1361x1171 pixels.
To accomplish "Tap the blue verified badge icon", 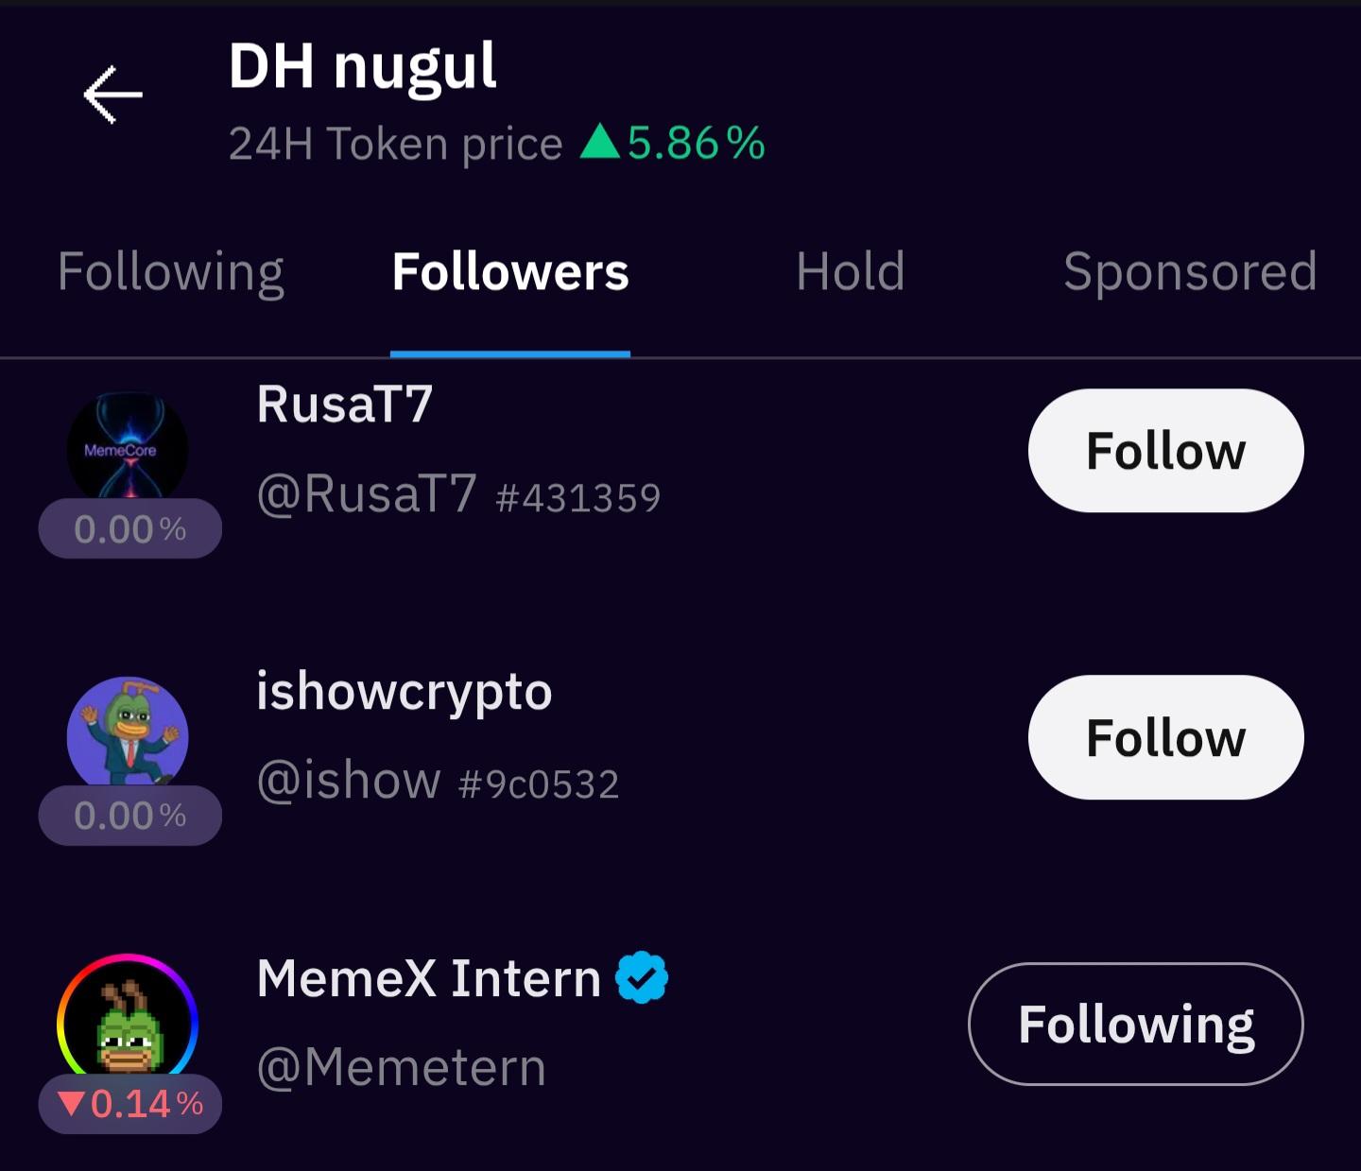I will pos(642,977).
